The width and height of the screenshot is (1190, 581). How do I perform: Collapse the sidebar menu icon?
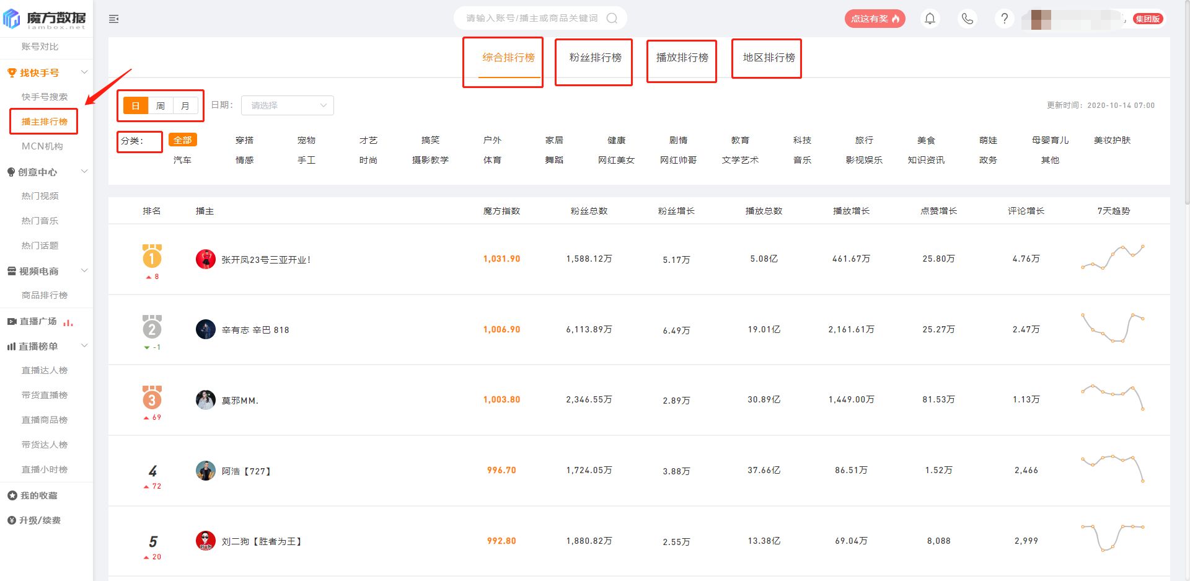coord(114,19)
